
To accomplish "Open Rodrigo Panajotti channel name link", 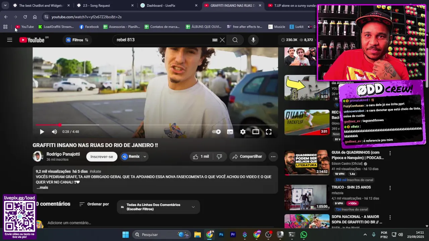I will point(63,154).
